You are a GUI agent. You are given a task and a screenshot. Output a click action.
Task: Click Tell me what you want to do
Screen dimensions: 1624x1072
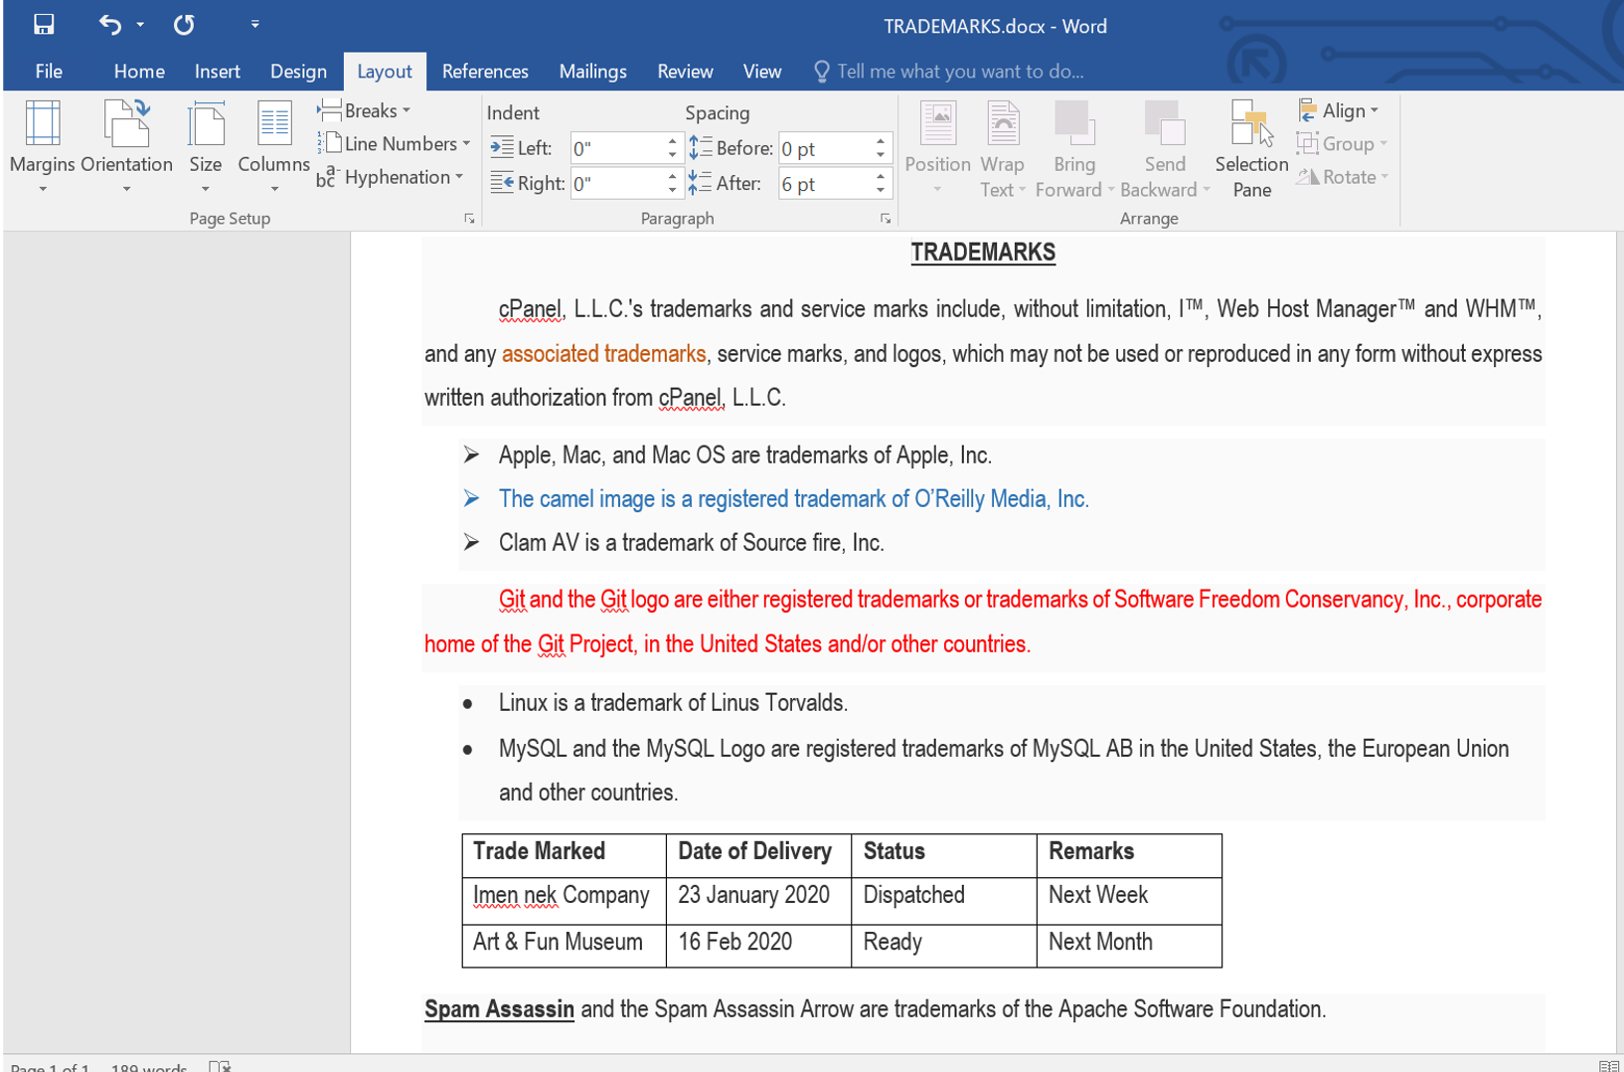click(954, 71)
